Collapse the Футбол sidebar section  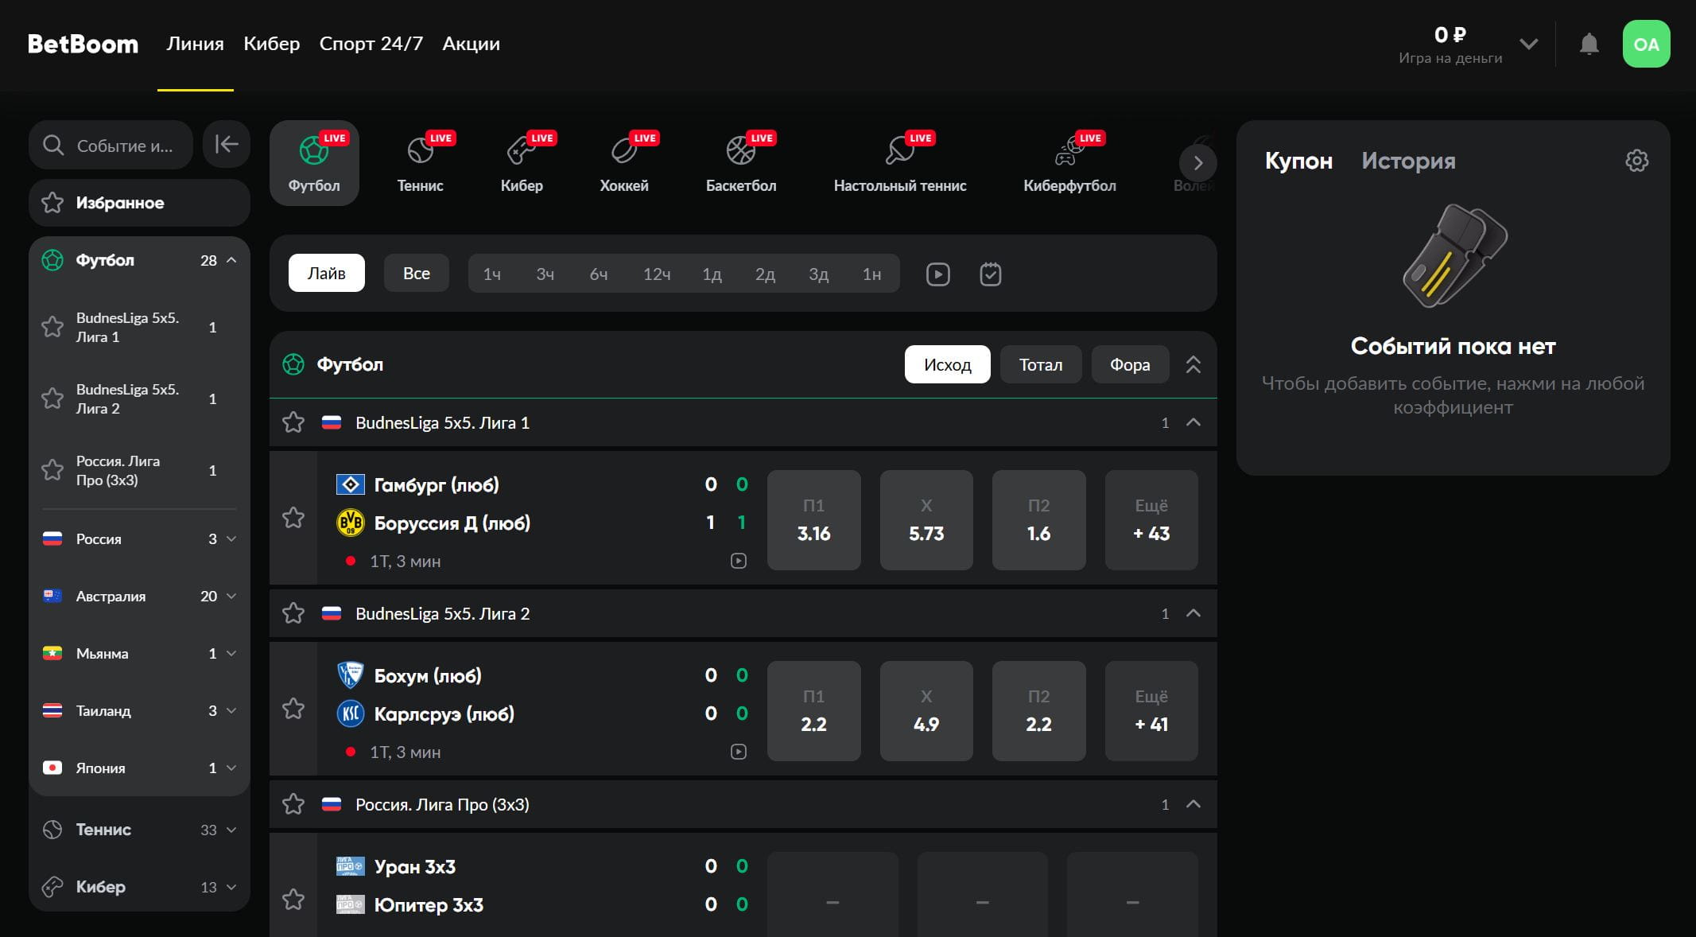(x=231, y=260)
